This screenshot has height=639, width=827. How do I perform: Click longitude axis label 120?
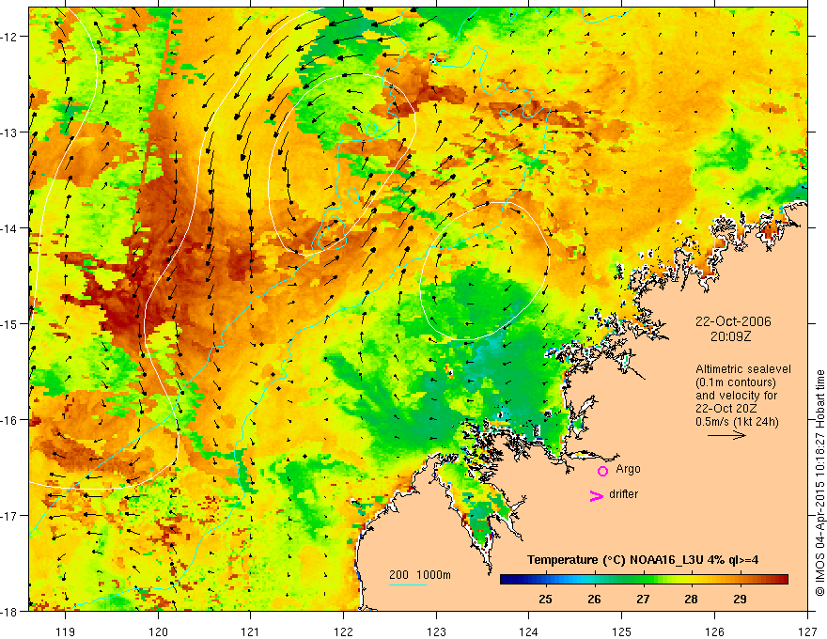(158, 631)
